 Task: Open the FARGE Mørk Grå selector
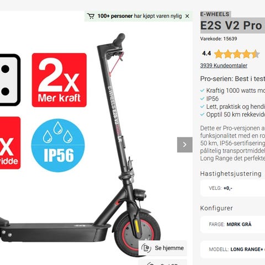pyautogui.click(x=232, y=224)
